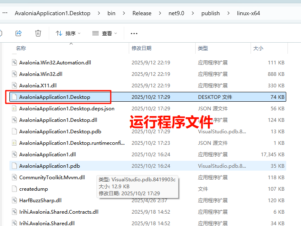Select CommunityToolkit.Mvvm.dll file
The width and height of the screenshot is (301, 226).
click(x=148, y=178)
